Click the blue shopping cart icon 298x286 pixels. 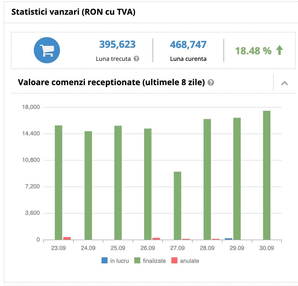tap(47, 50)
